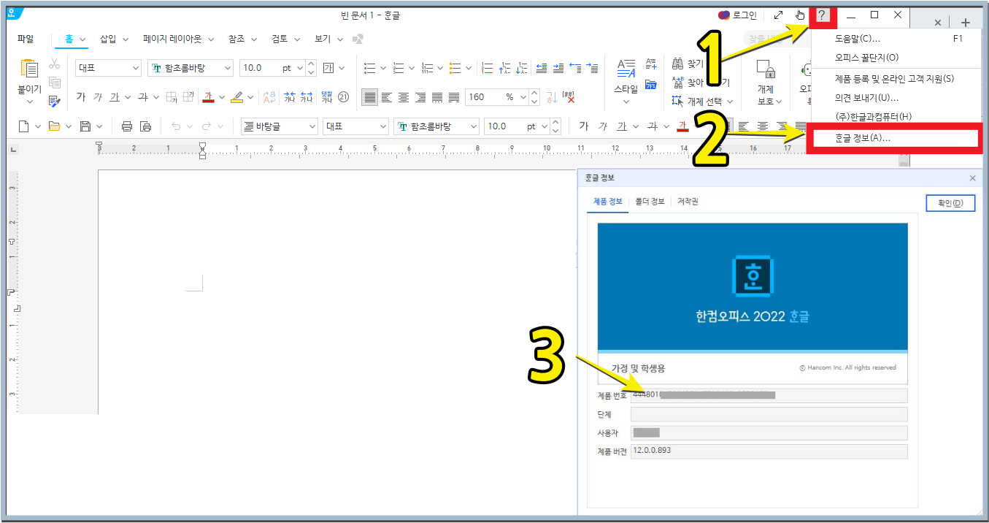Image resolution: width=989 pixels, height=523 pixels.
Task: Toggle justify alignment in the ribbon
Action: click(x=370, y=96)
